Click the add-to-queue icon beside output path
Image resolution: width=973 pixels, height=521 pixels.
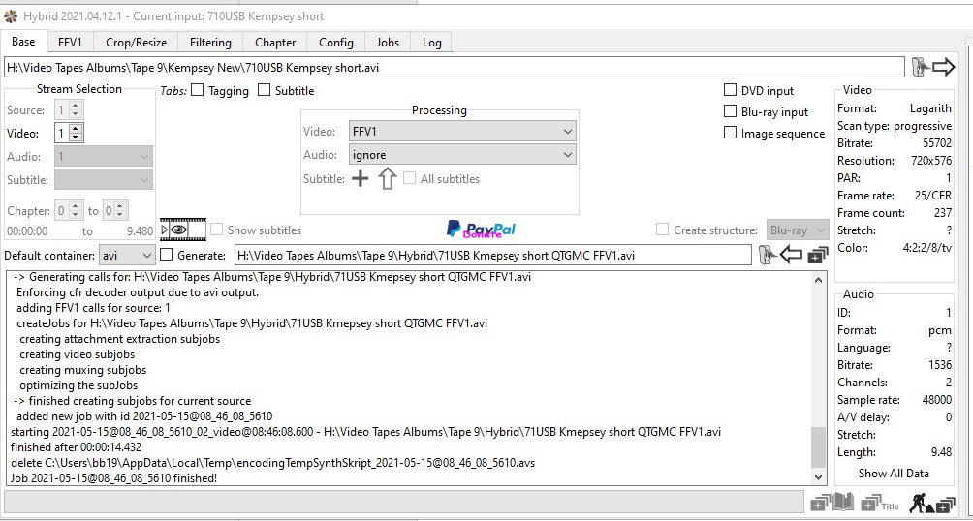point(817,255)
